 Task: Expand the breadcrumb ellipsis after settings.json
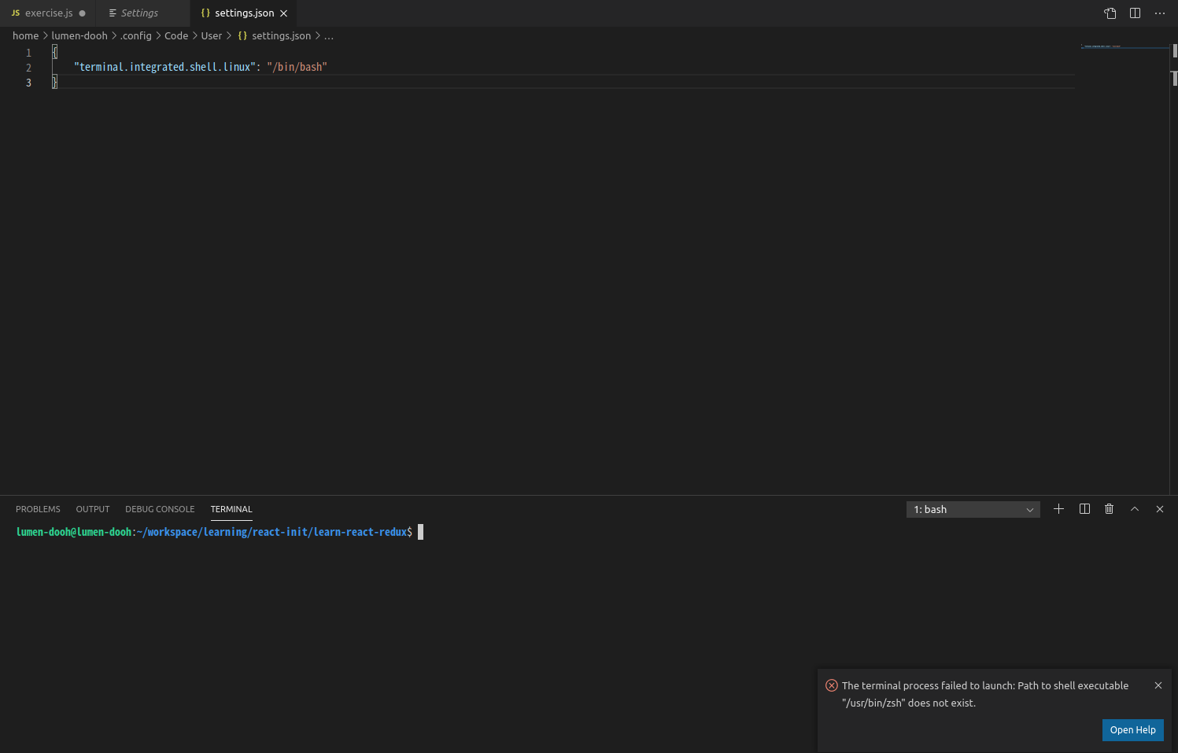coord(328,35)
